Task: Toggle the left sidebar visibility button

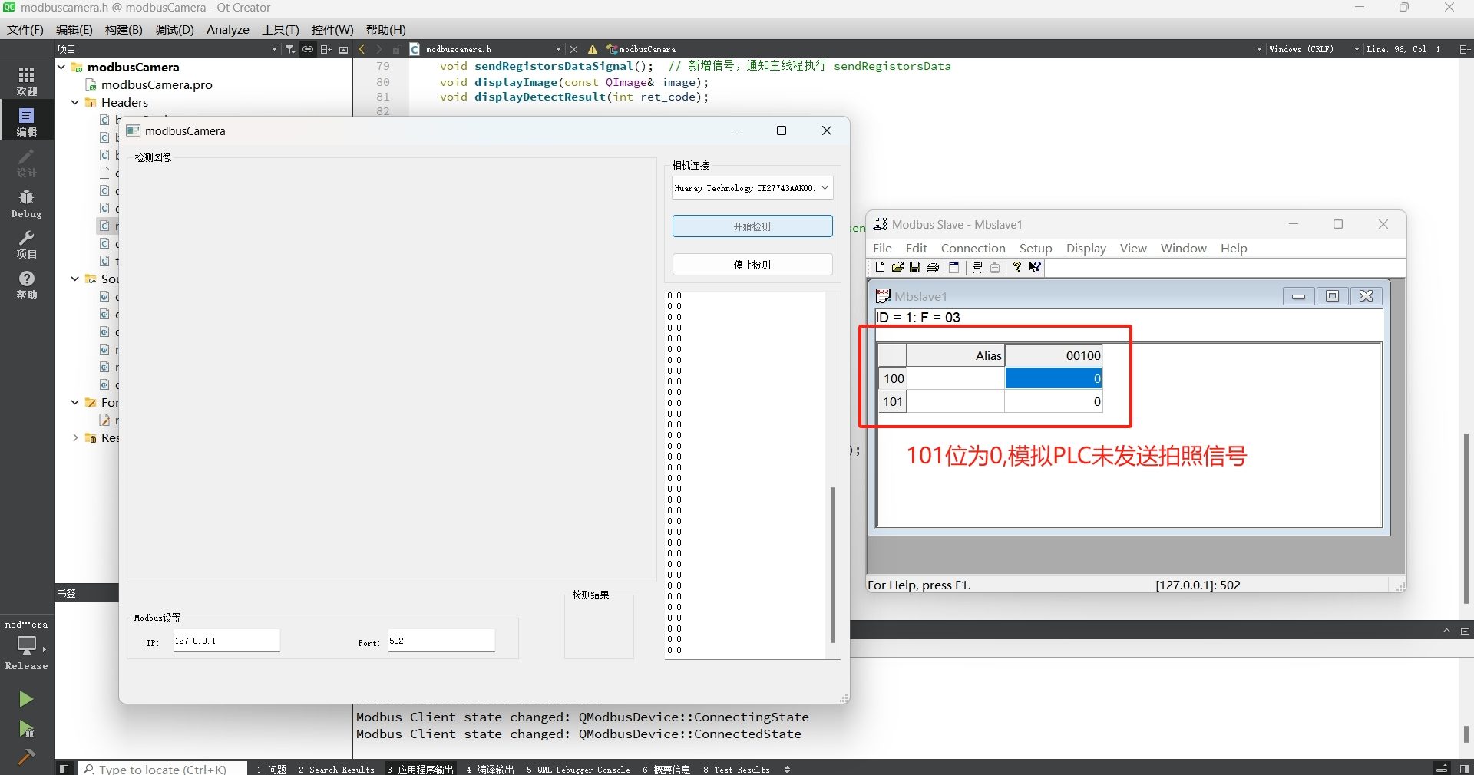Action: tap(64, 769)
